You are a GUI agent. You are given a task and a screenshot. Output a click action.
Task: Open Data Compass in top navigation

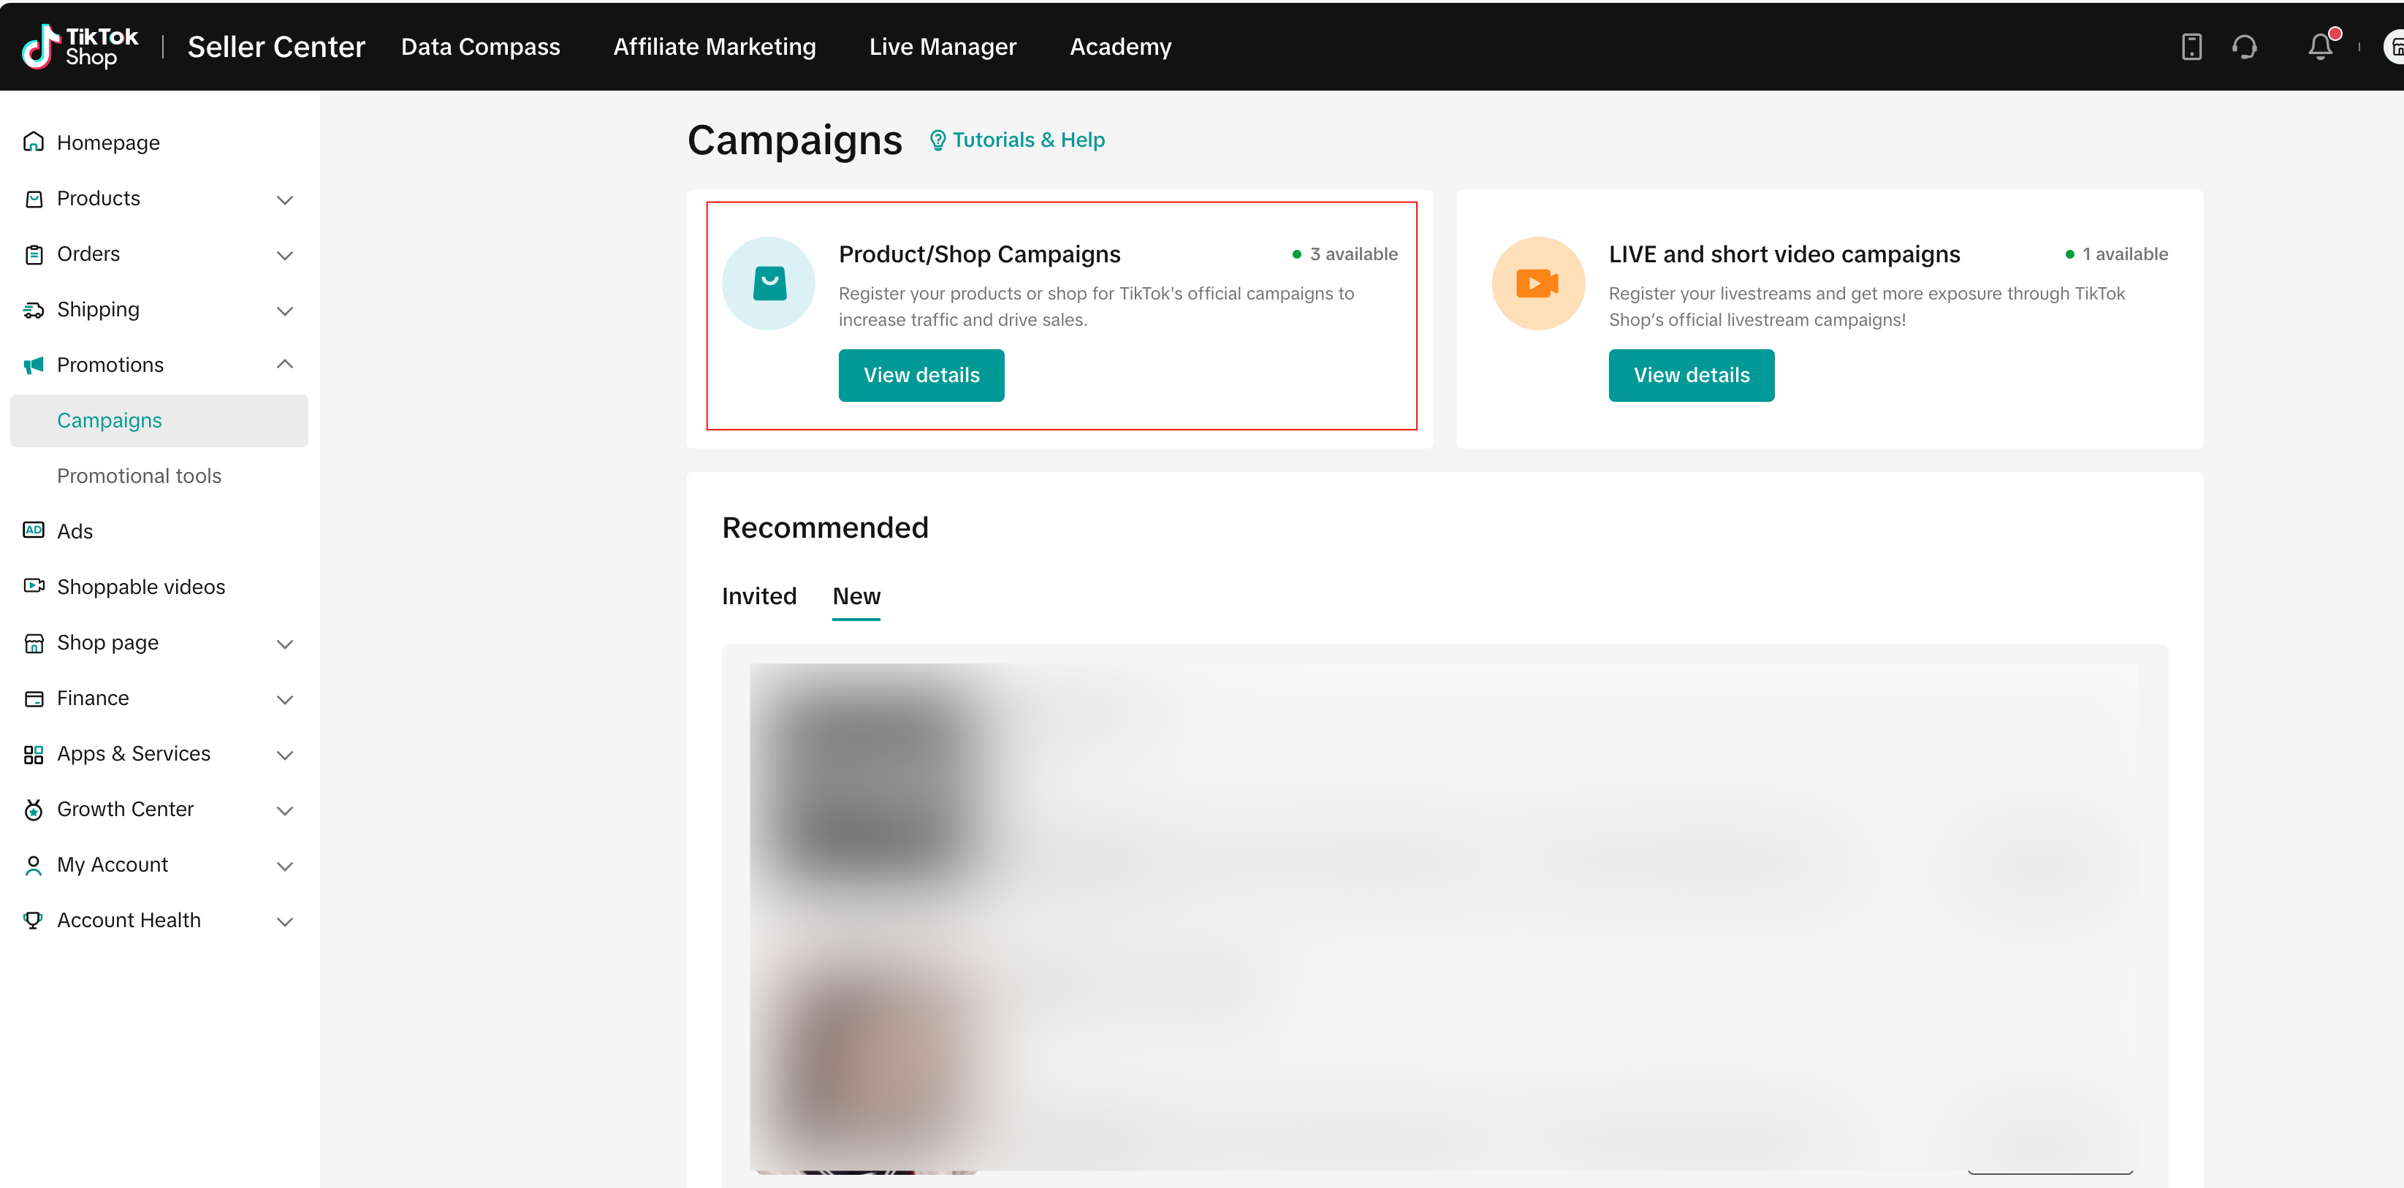click(x=481, y=47)
